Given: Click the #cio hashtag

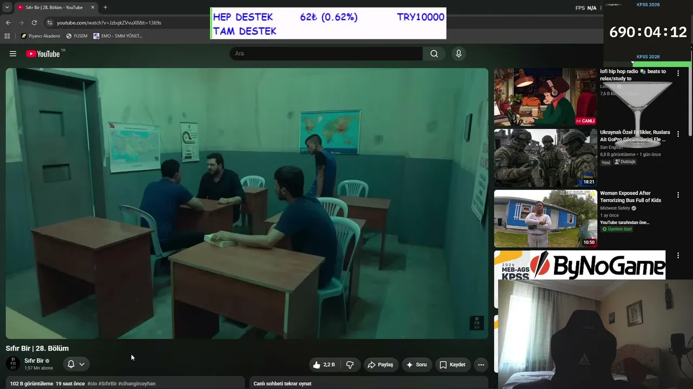Looking at the screenshot, I should (92, 384).
